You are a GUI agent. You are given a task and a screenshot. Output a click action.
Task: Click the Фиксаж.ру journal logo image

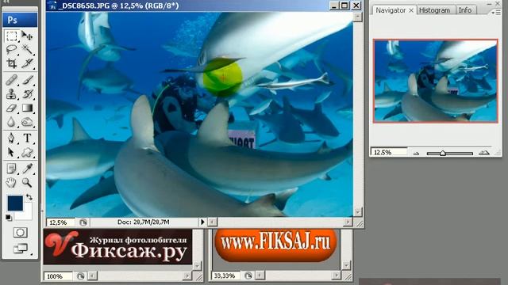(117, 247)
